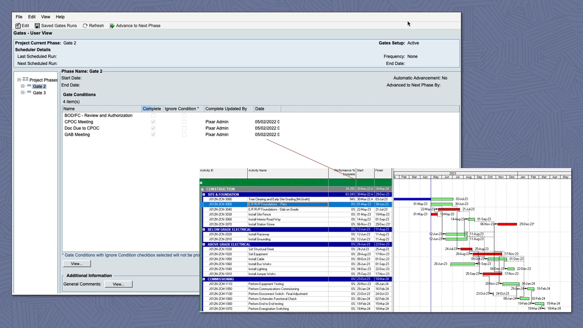Viewport: 583px width, 328px height.
Task: Collapse the Project Phases tree node
Action: pos(19,80)
